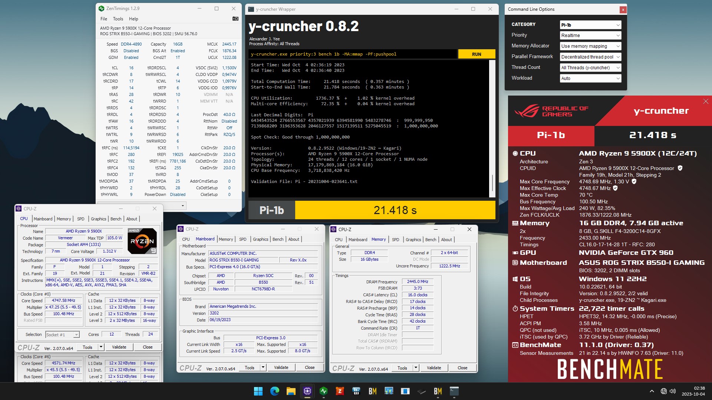This screenshot has width=712, height=400.
Task: Open File Explorer from the taskbar
Action: coord(291,391)
